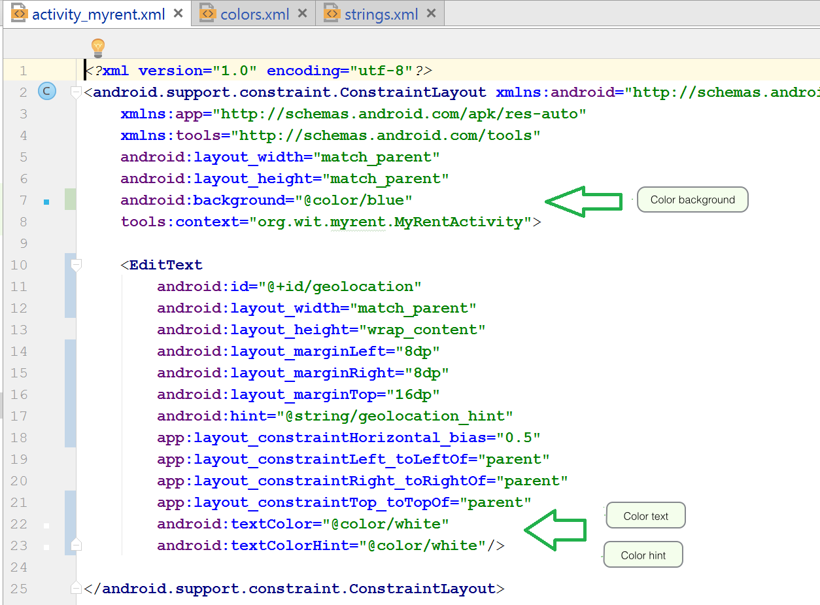Click the XML file icon on the colors.xml tab
This screenshot has height=605, width=820.
tap(209, 13)
